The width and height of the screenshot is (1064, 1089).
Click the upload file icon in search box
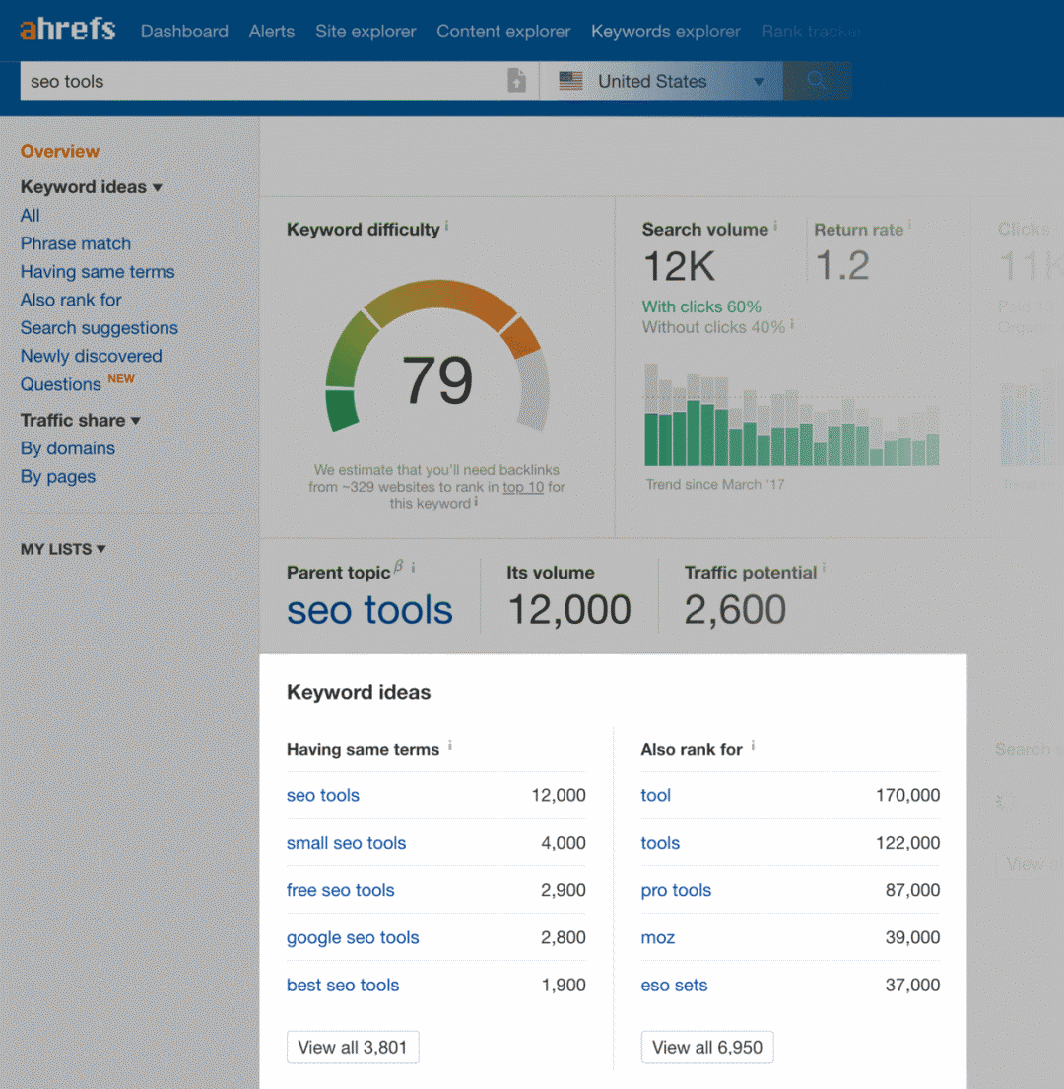(x=516, y=81)
